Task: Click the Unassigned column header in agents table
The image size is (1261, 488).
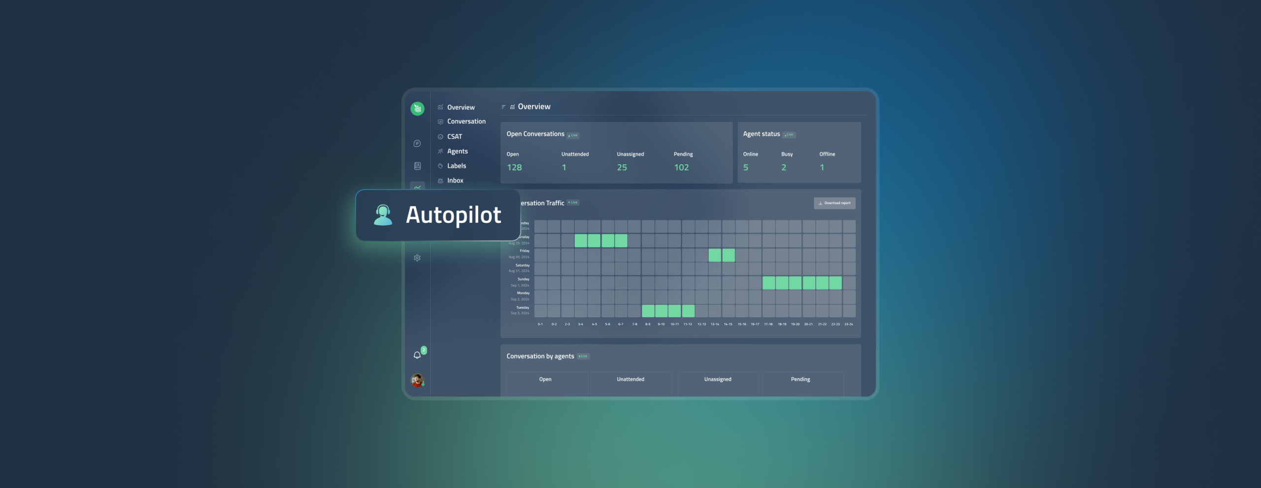Action: [x=718, y=379]
